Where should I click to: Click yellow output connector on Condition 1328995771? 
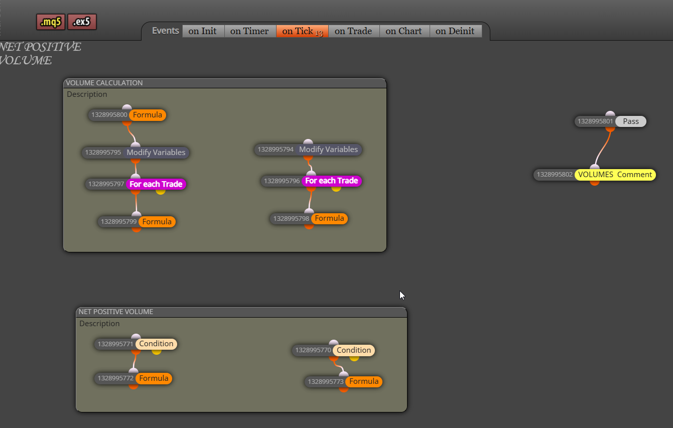(157, 351)
